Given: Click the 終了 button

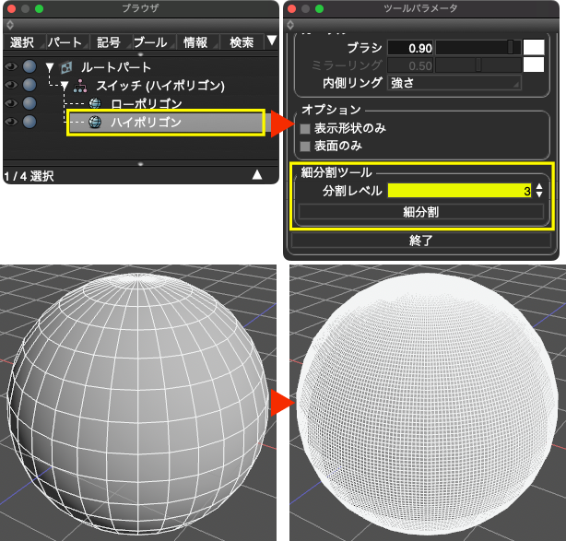Looking at the screenshot, I should pos(421,241).
